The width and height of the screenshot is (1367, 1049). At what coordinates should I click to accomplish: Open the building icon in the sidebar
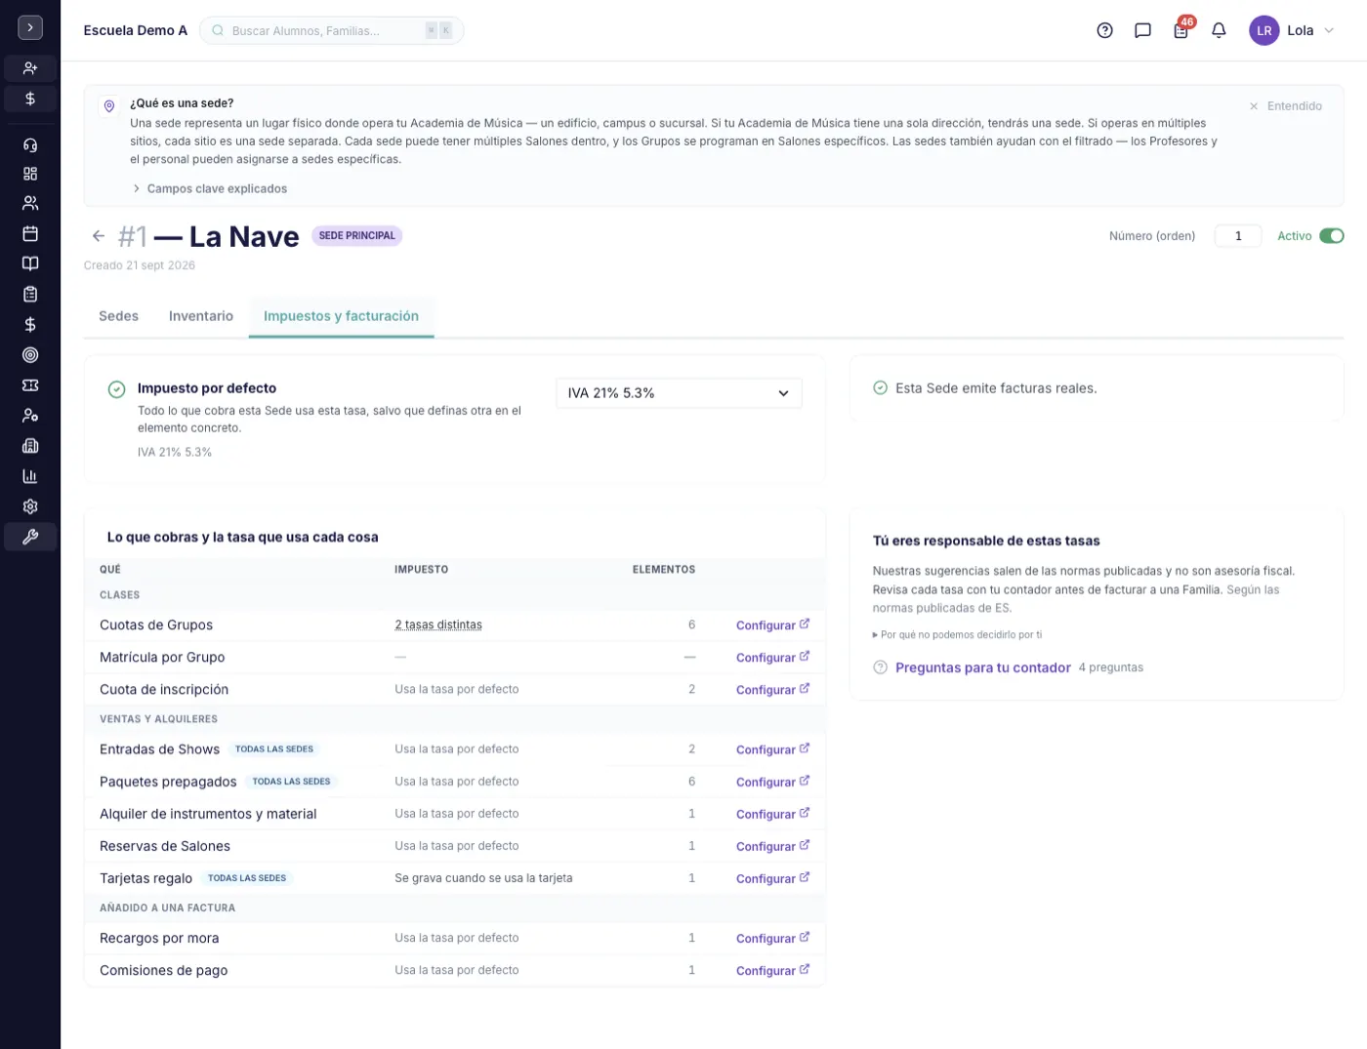[x=30, y=446]
